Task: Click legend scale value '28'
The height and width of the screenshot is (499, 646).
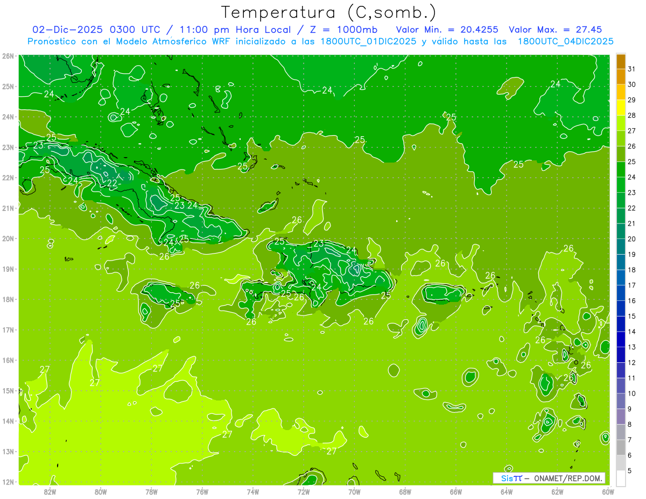Action: click(631, 115)
